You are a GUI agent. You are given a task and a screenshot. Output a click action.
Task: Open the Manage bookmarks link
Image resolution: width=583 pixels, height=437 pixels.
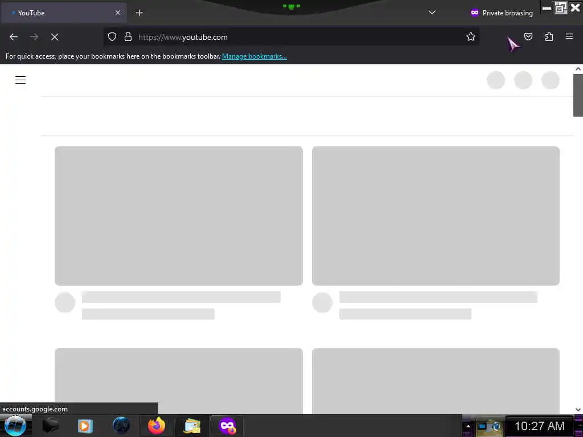tap(254, 56)
